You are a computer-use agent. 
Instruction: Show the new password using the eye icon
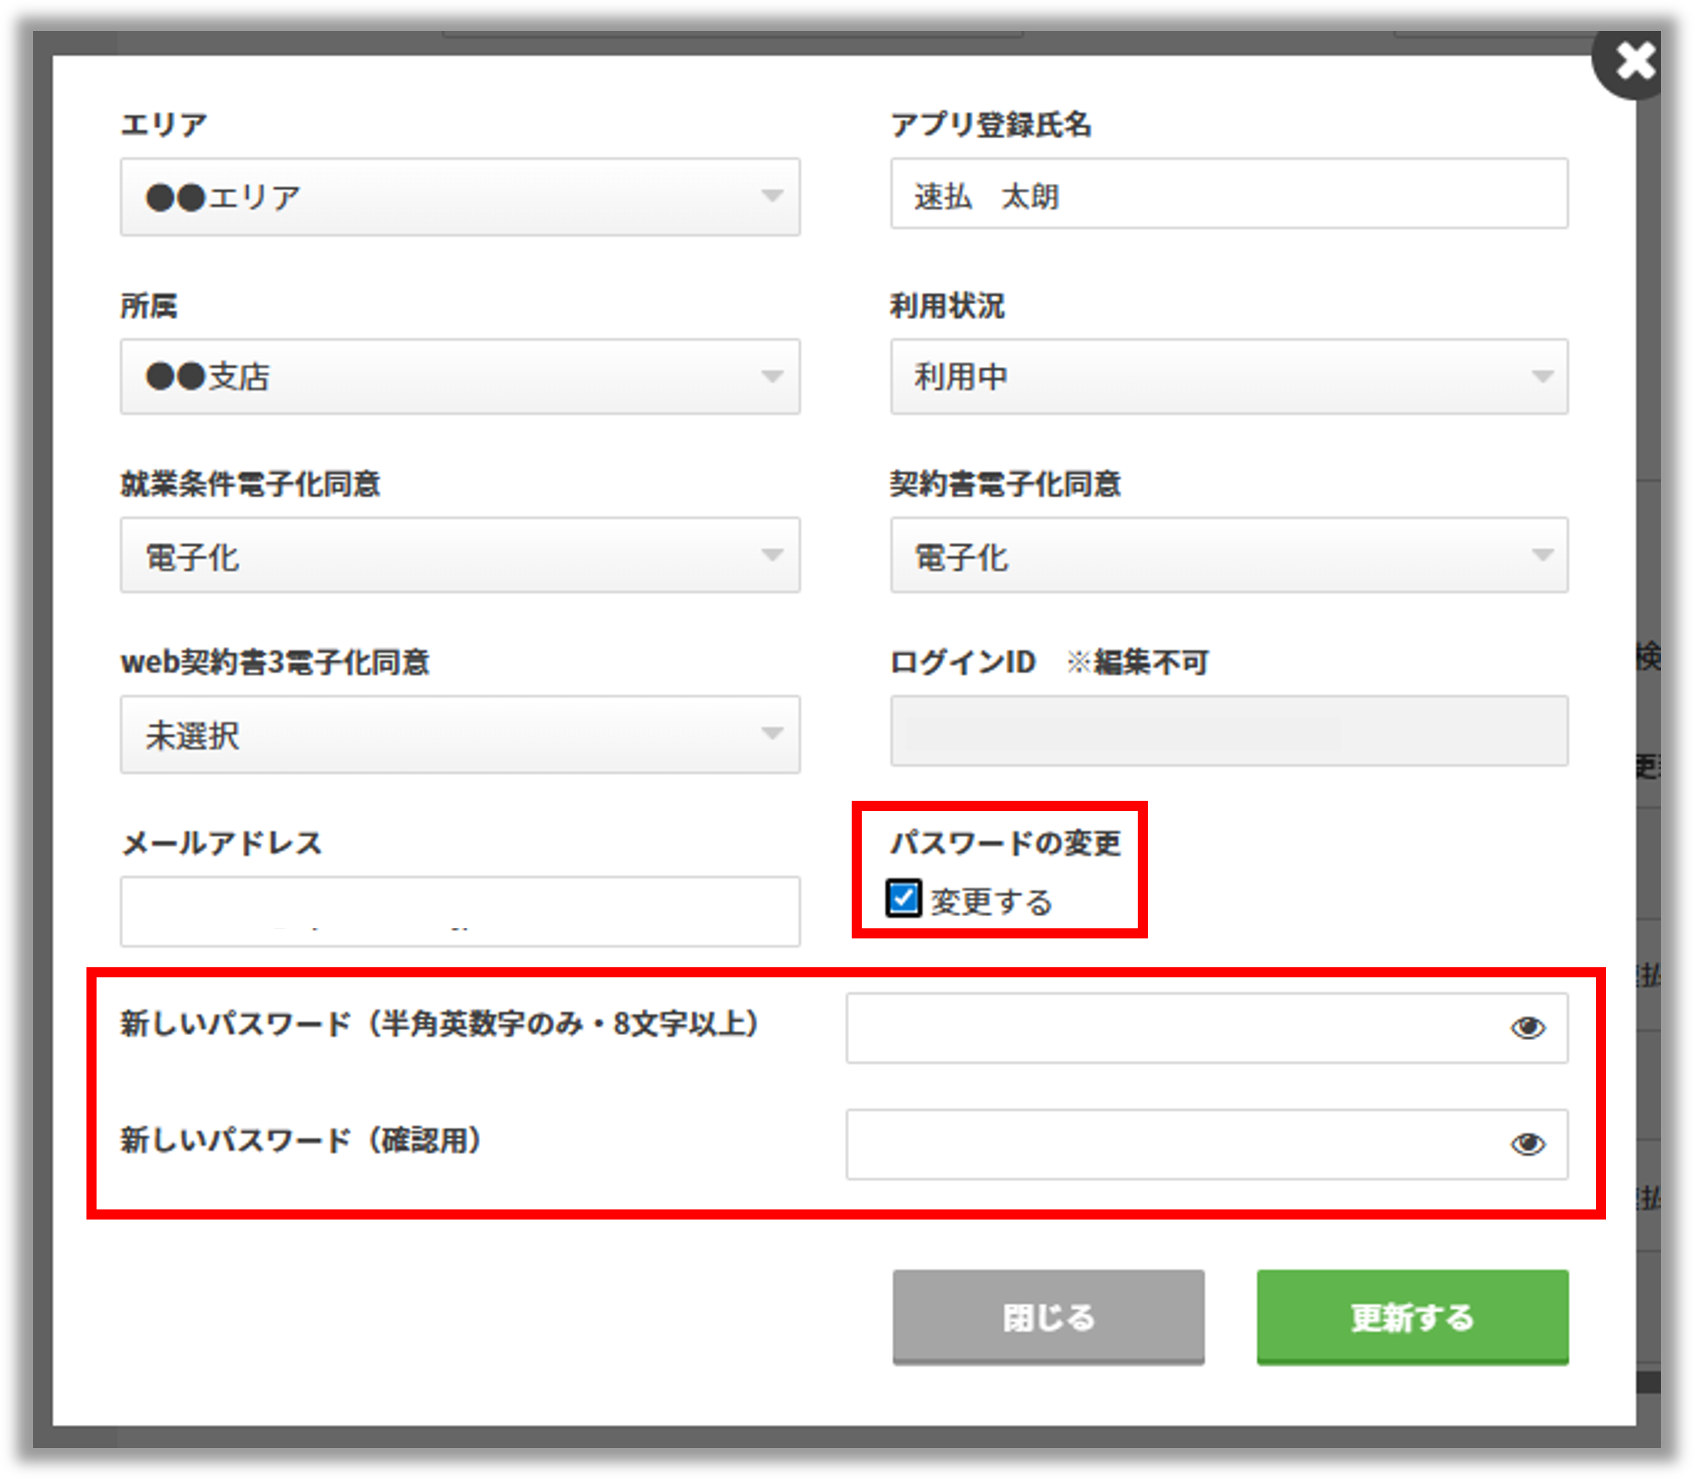(x=1528, y=1028)
